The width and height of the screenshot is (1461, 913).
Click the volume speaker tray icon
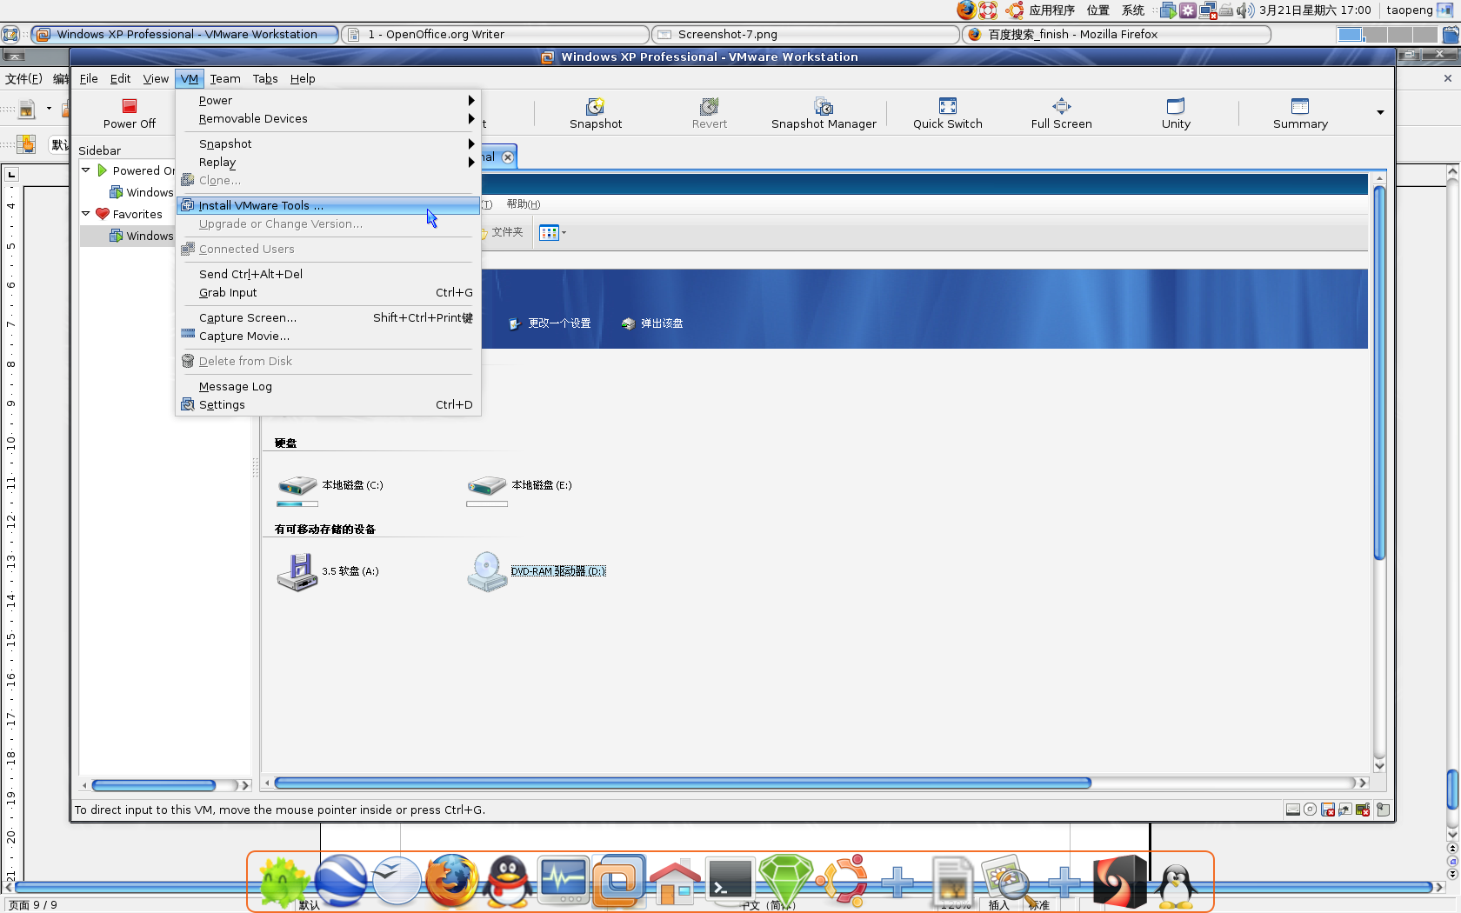click(1245, 10)
